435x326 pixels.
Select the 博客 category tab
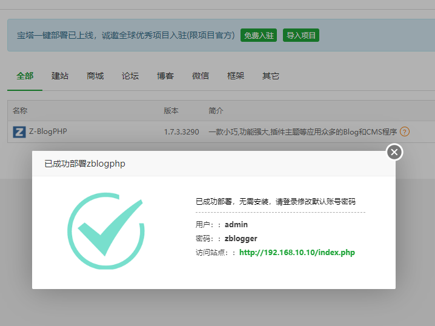[165, 76]
